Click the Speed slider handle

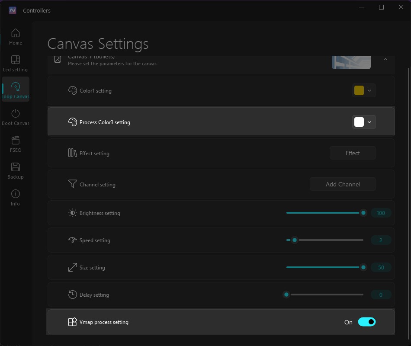(x=295, y=240)
